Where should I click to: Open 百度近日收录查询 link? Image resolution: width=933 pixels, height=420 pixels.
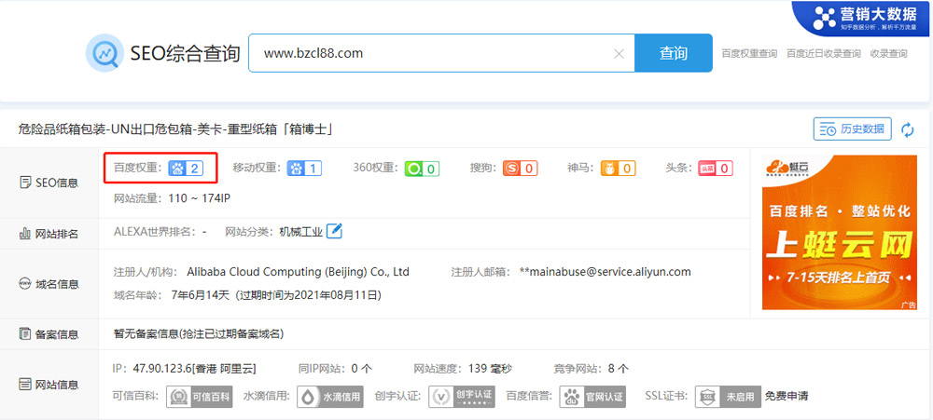point(823,54)
